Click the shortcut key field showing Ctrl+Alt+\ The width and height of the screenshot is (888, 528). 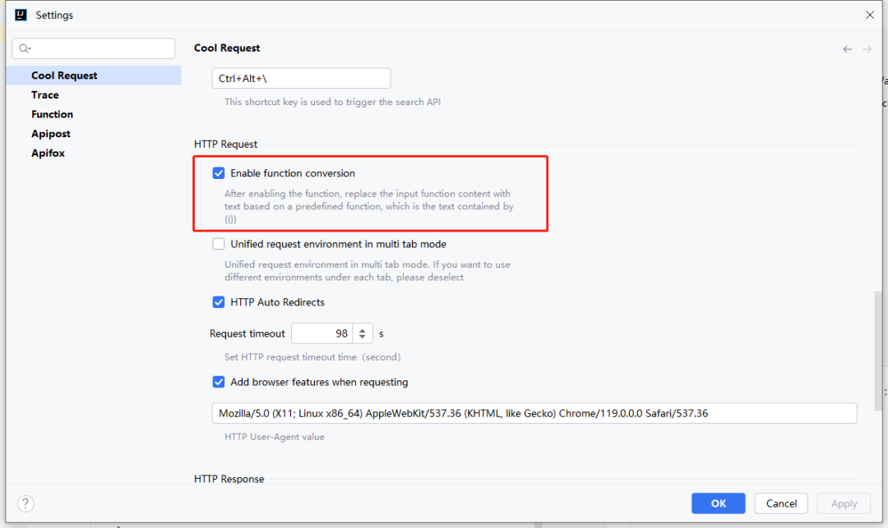coord(301,78)
